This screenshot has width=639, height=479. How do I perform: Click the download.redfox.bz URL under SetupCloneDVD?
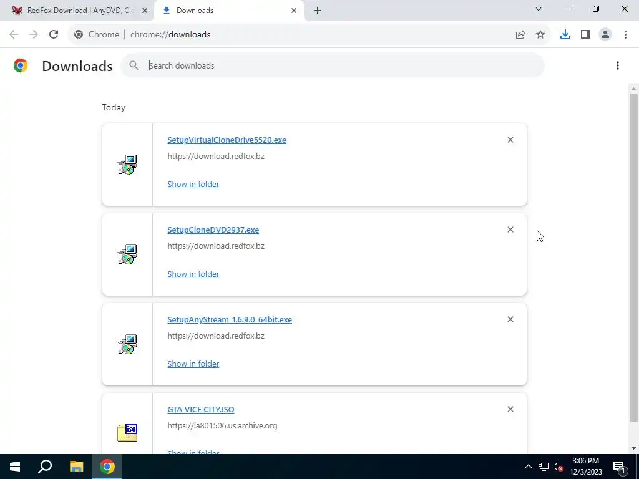pyautogui.click(x=216, y=246)
